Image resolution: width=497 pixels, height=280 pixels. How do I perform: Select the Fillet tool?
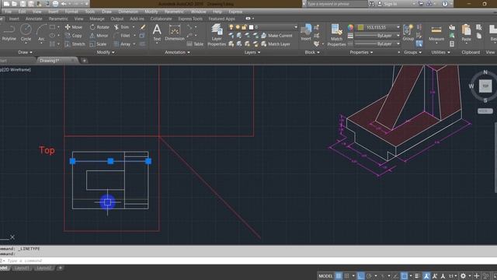tap(122, 36)
